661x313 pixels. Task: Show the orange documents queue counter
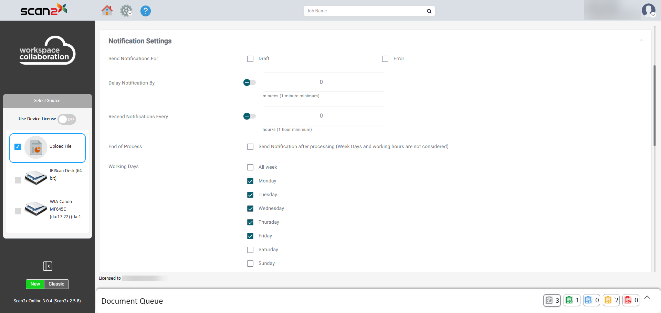pyautogui.click(x=611, y=300)
